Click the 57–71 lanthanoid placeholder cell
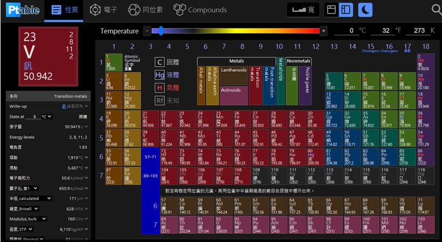This screenshot has width=442, height=242. (x=150, y=157)
